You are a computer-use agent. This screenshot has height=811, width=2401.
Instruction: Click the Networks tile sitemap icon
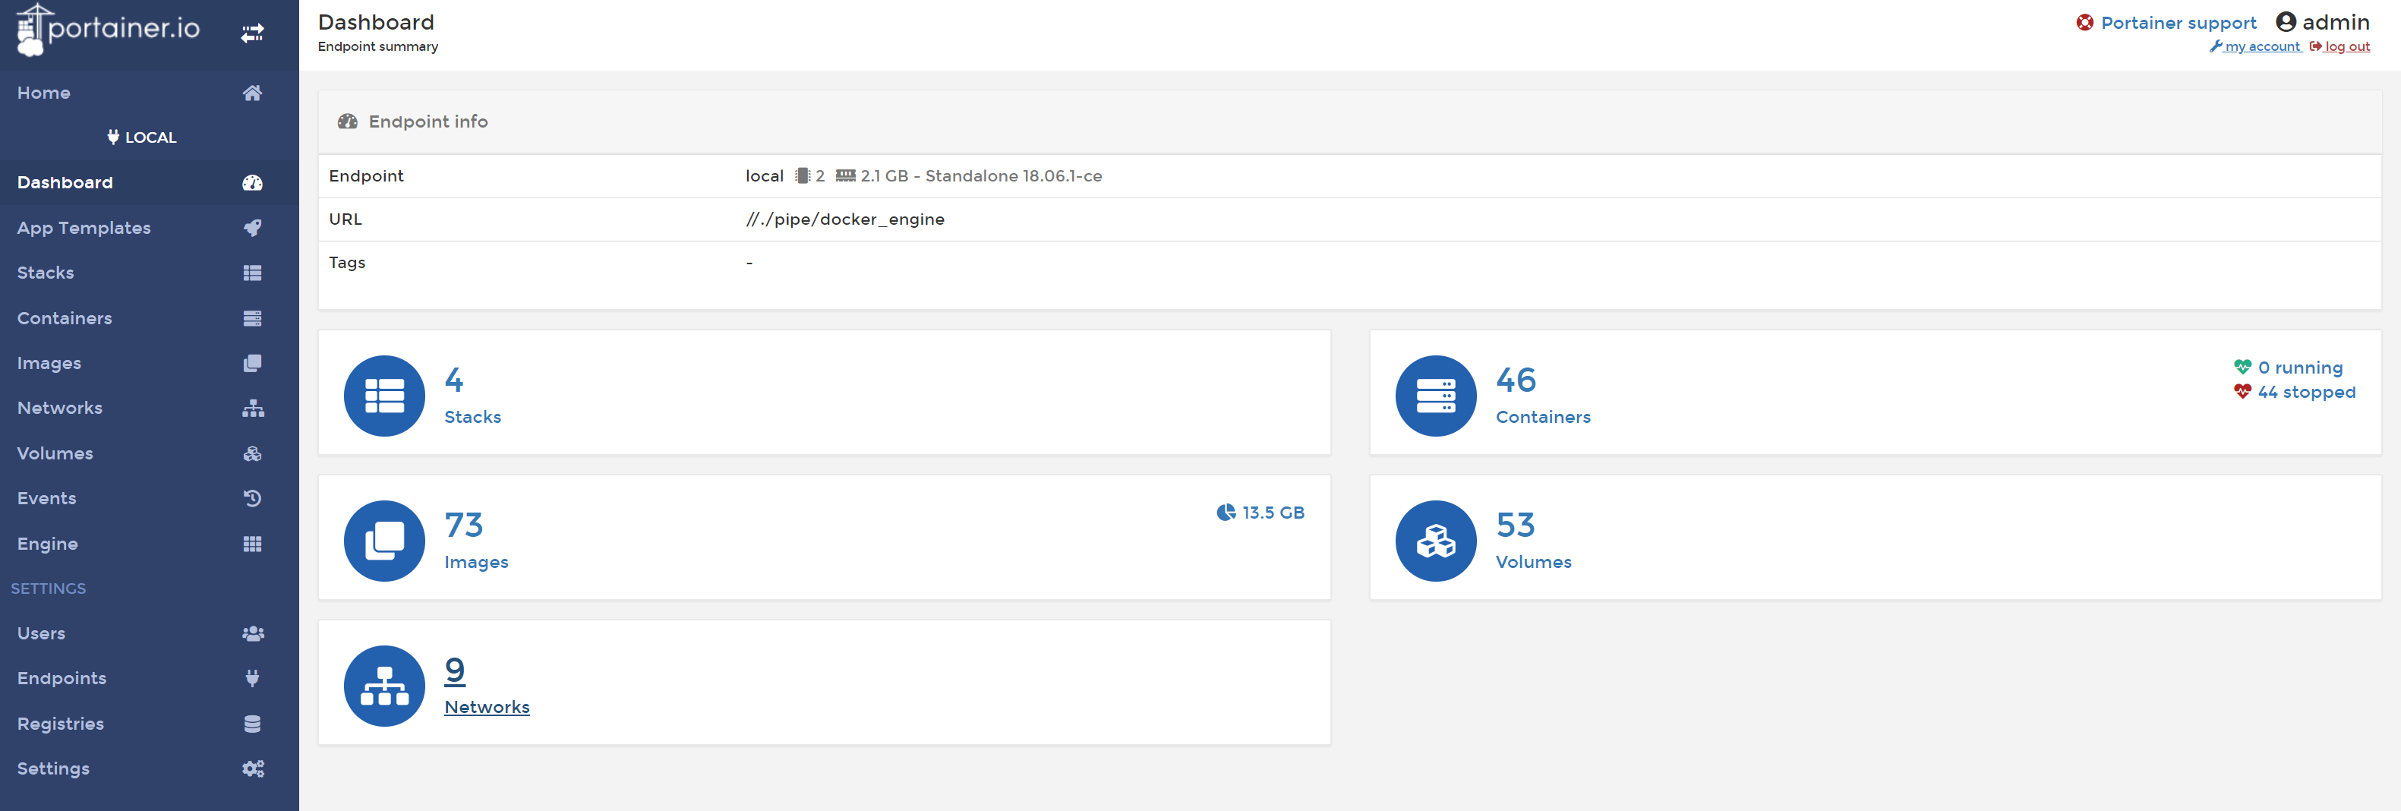pyautogui.click(x=384, y=686)
